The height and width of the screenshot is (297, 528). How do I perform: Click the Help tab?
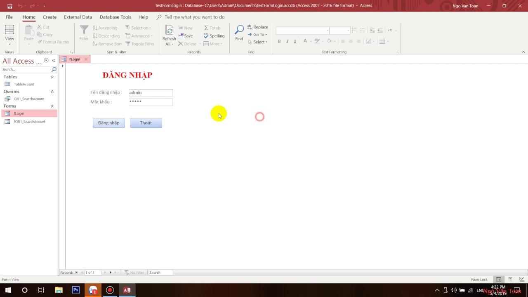(x=143, y=17)
